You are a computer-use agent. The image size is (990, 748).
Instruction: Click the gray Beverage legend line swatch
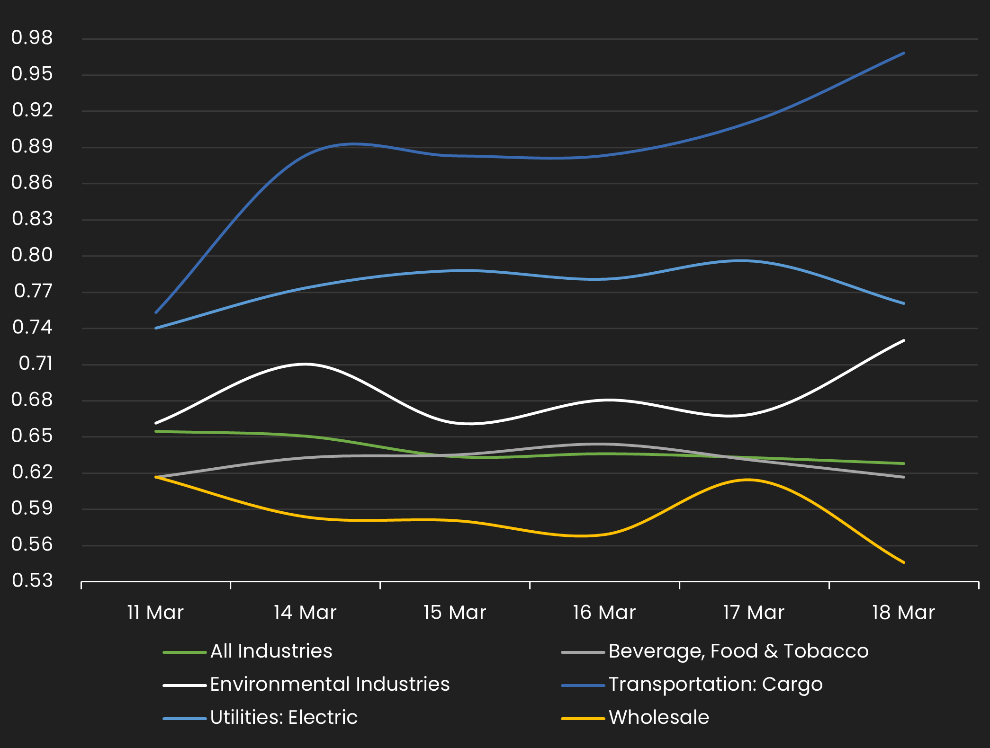(x=583, y=652)
